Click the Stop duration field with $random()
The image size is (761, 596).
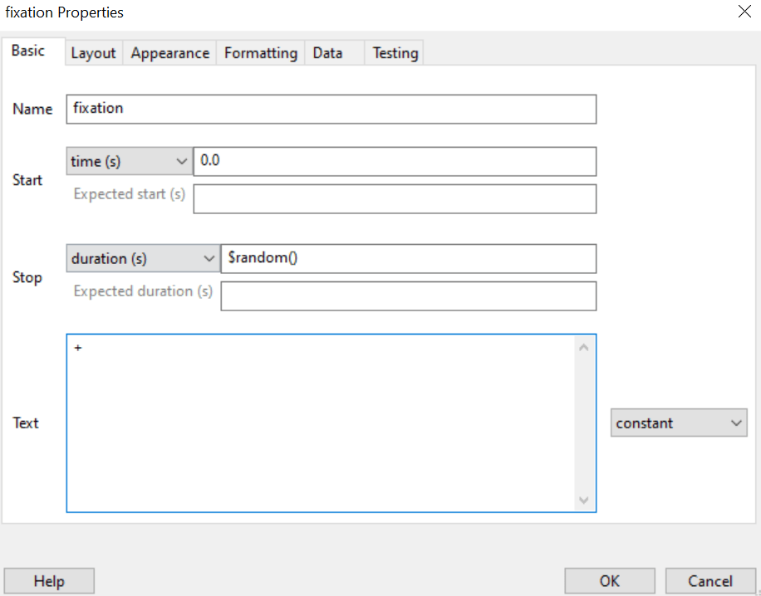408,258
